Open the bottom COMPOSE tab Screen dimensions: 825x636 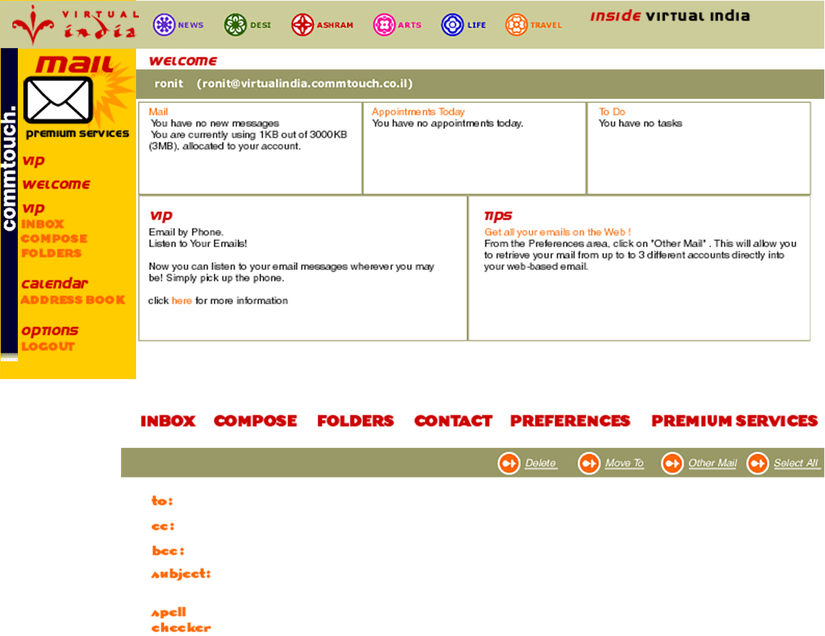(255, 421)
